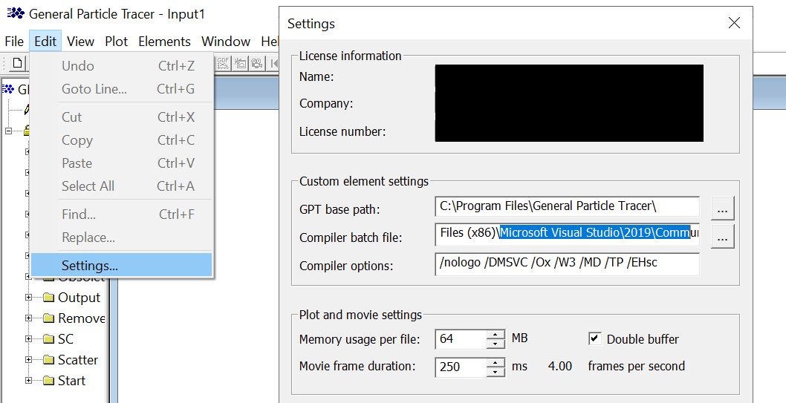This screenshot has height=403, width=786.
Task: Open the Elements menu
Action: pos(164,41)
